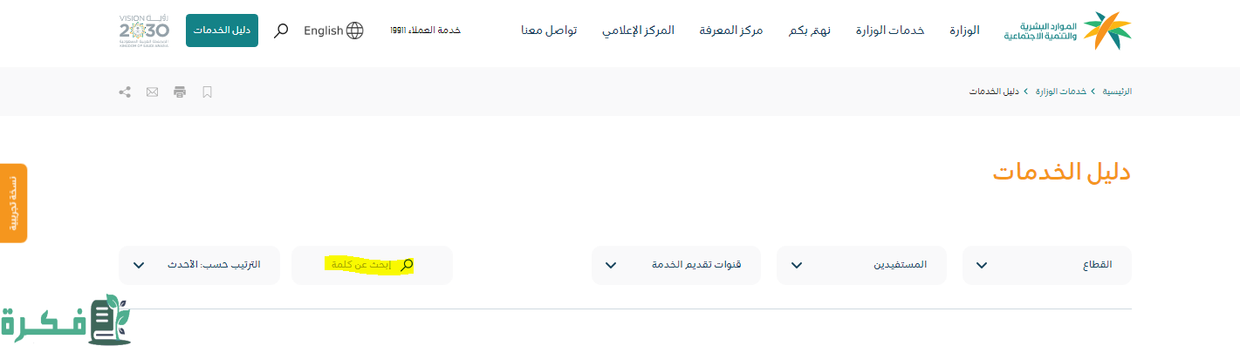Click the globe language icon
The image size is (1240, 346).
[x=355, y=31]
